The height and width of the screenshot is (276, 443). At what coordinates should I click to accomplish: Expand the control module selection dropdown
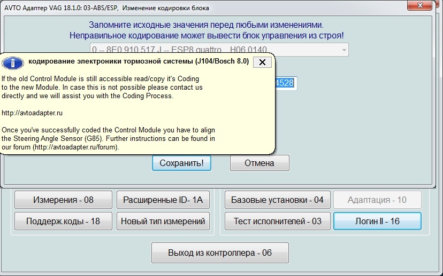coord(342,50)
